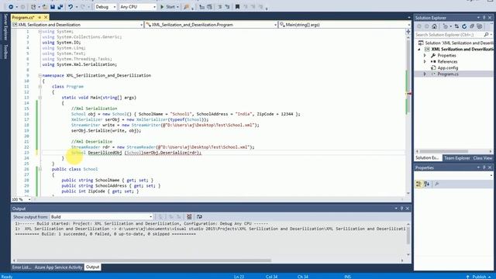
Task: Open the Azure App Service Activity tab
Action: (58, 267)
